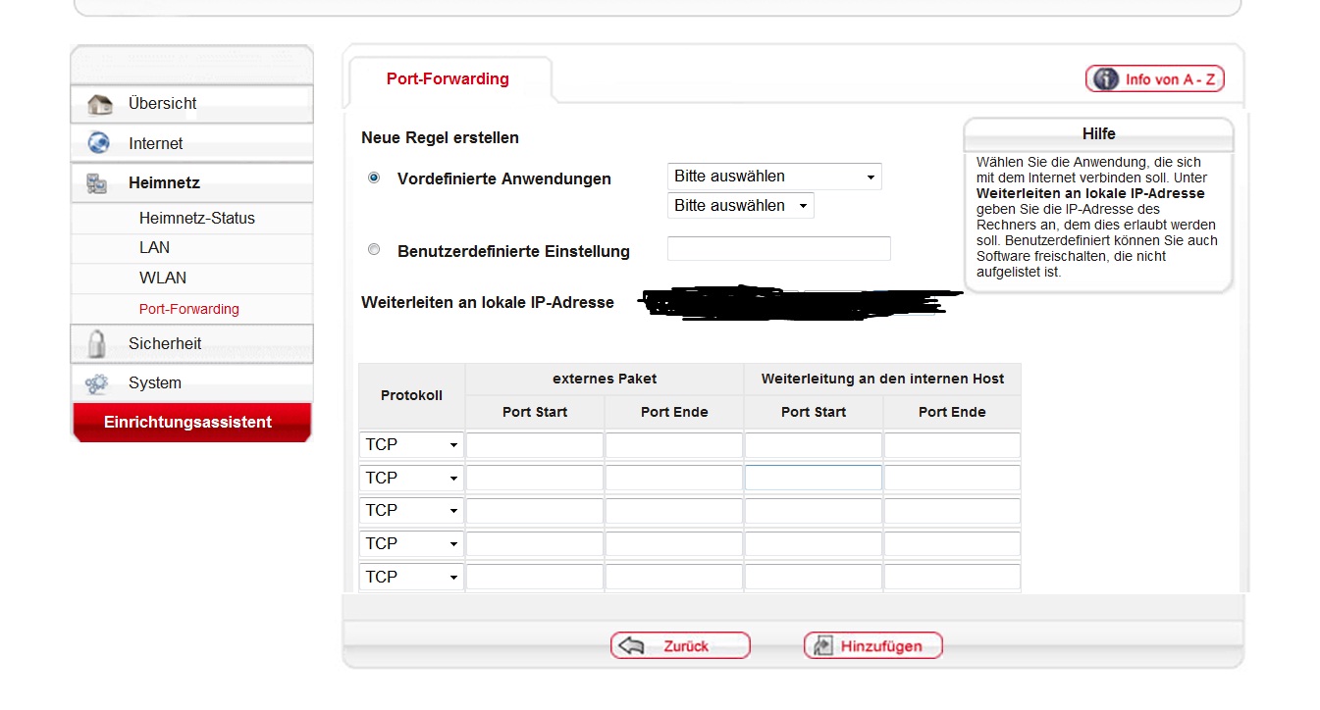1320x710 pixels.
Task: Click the globe icon next to Internet
Action: pyautogui.click(x=99, y=143)
